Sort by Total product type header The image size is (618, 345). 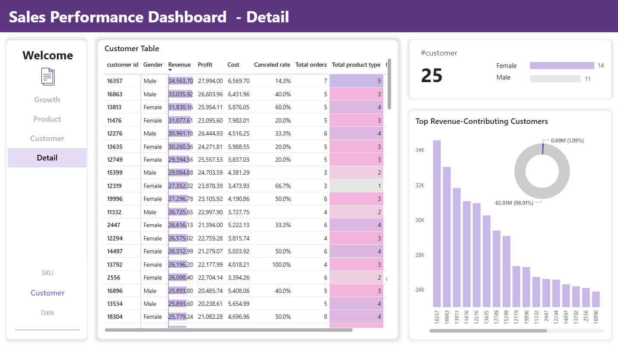356,65
